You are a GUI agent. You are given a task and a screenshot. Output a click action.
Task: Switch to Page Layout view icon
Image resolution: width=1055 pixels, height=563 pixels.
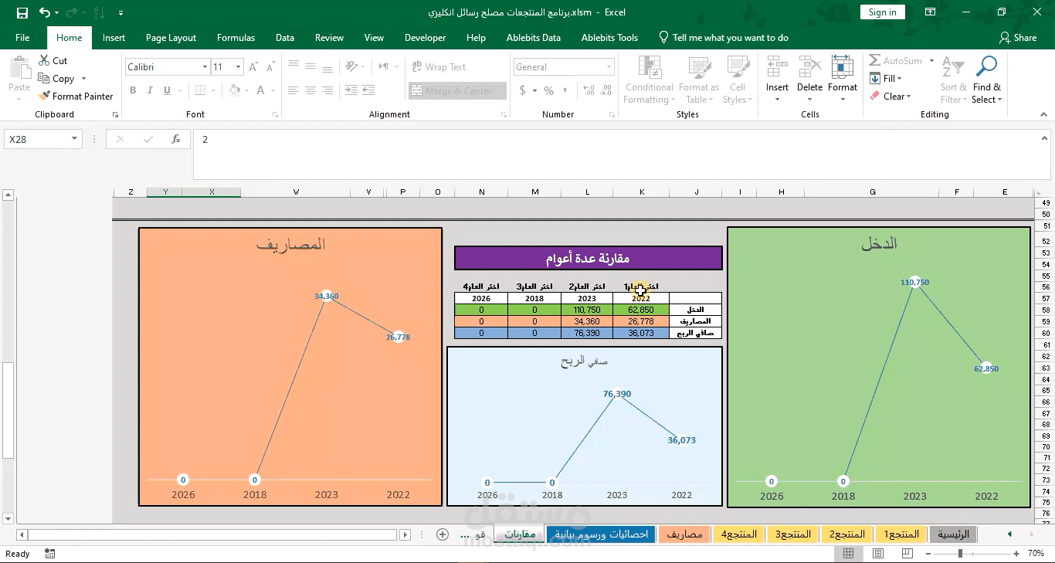tap(877, 554)
